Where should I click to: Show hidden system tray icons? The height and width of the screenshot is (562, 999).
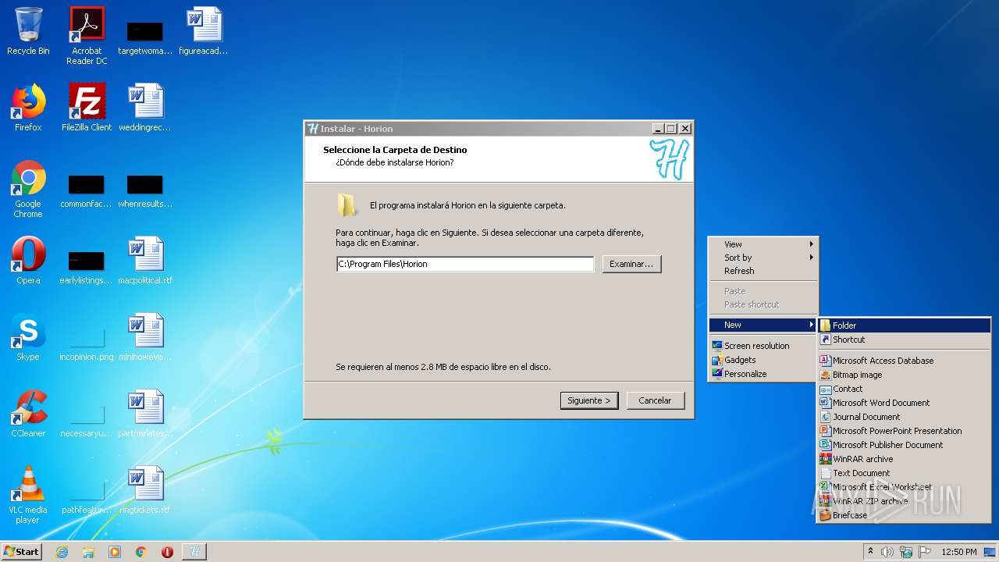pyautogui.click(x=869, y=552)
